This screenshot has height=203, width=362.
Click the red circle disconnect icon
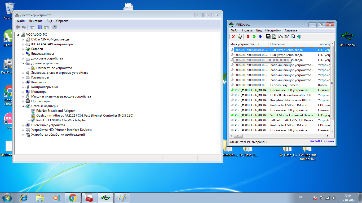pos(248,37)
